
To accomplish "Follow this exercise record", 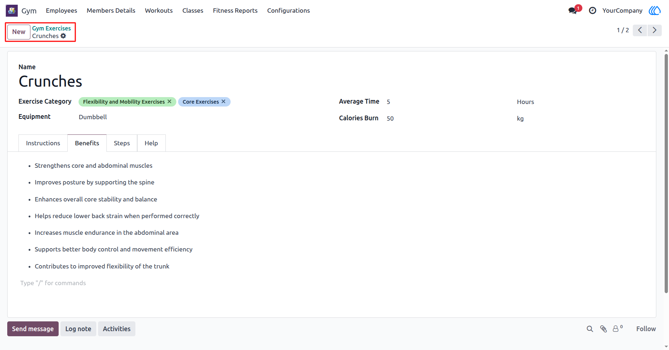I will click(646, 329).
